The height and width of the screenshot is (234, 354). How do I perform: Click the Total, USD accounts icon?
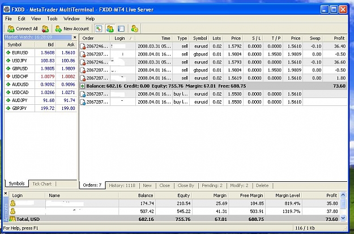tap(12, 219)
